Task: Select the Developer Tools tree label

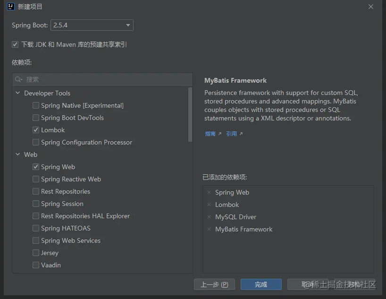Action: (47, 93)
